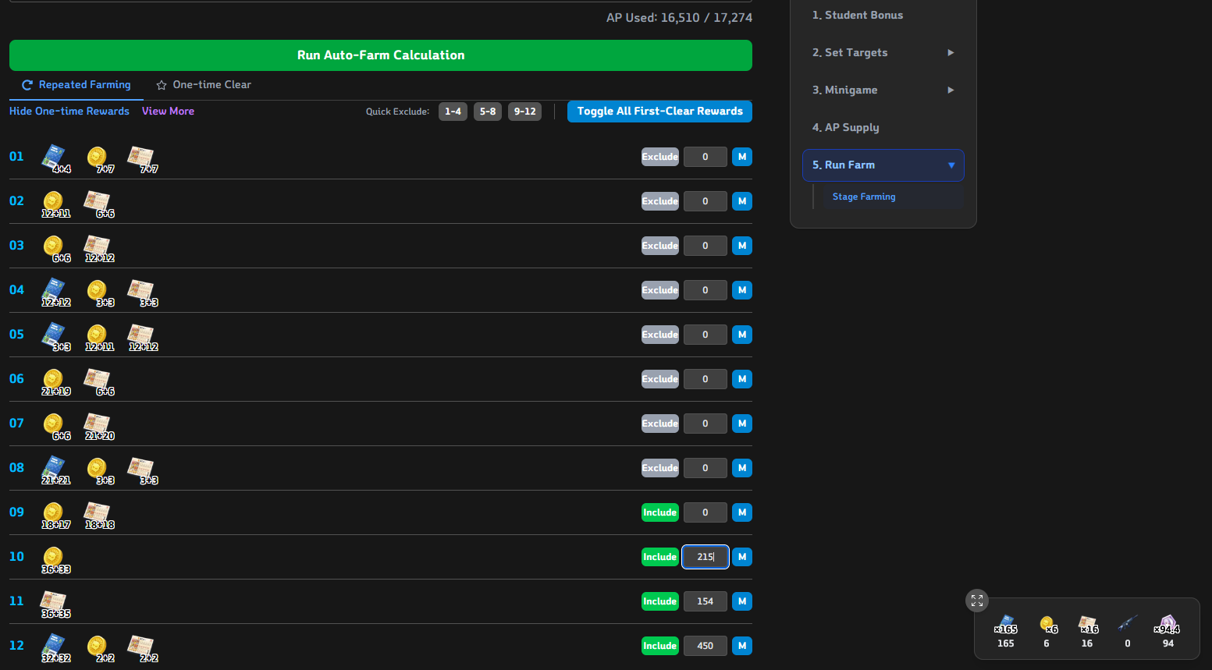Click the paper voucher reward icon in stage 01

[141, 157]
